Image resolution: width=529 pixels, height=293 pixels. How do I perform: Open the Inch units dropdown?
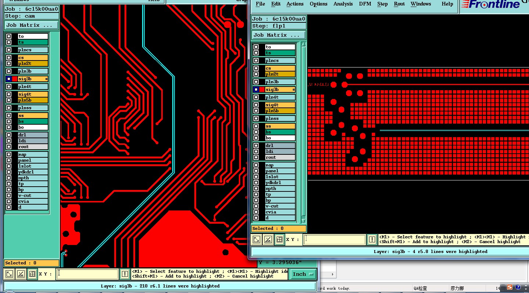pyautogui.click(x=303, y=274)
